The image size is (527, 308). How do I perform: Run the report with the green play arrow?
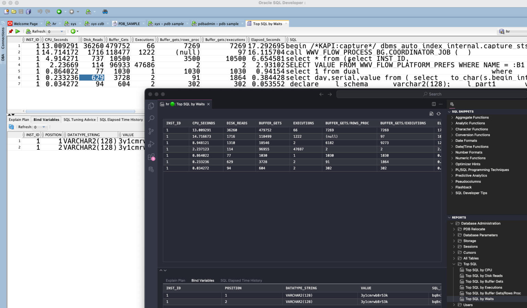(x=17, y=31)
